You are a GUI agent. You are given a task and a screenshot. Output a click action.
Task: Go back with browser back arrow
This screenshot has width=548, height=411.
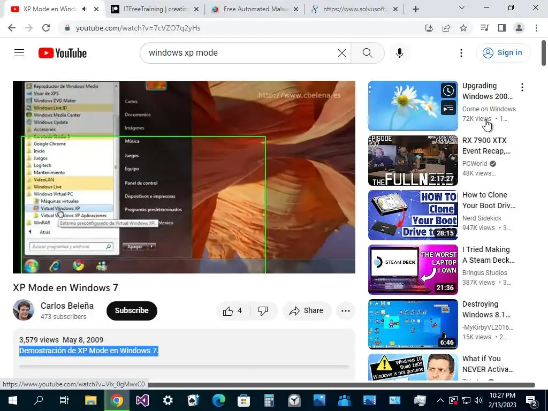tap(12, 28)
